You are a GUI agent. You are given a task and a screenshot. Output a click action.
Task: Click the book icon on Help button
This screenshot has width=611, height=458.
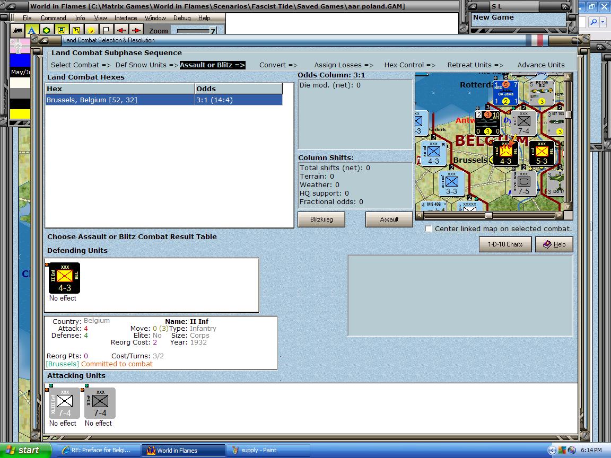pyautogui.click(x=547, y=244)
